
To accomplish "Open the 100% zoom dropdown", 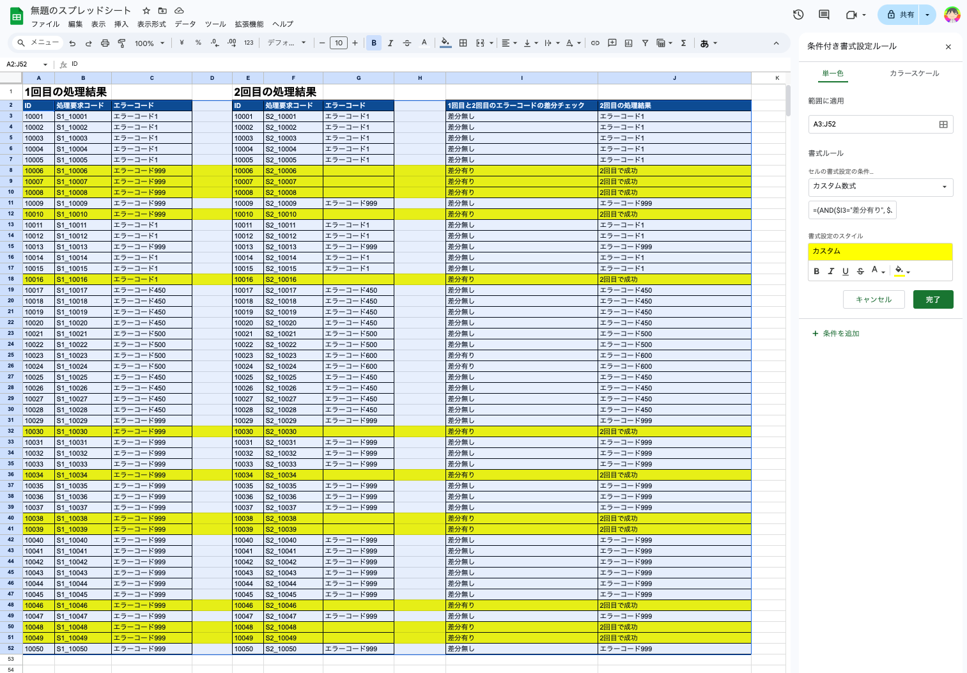I will (x=150, y=43).
